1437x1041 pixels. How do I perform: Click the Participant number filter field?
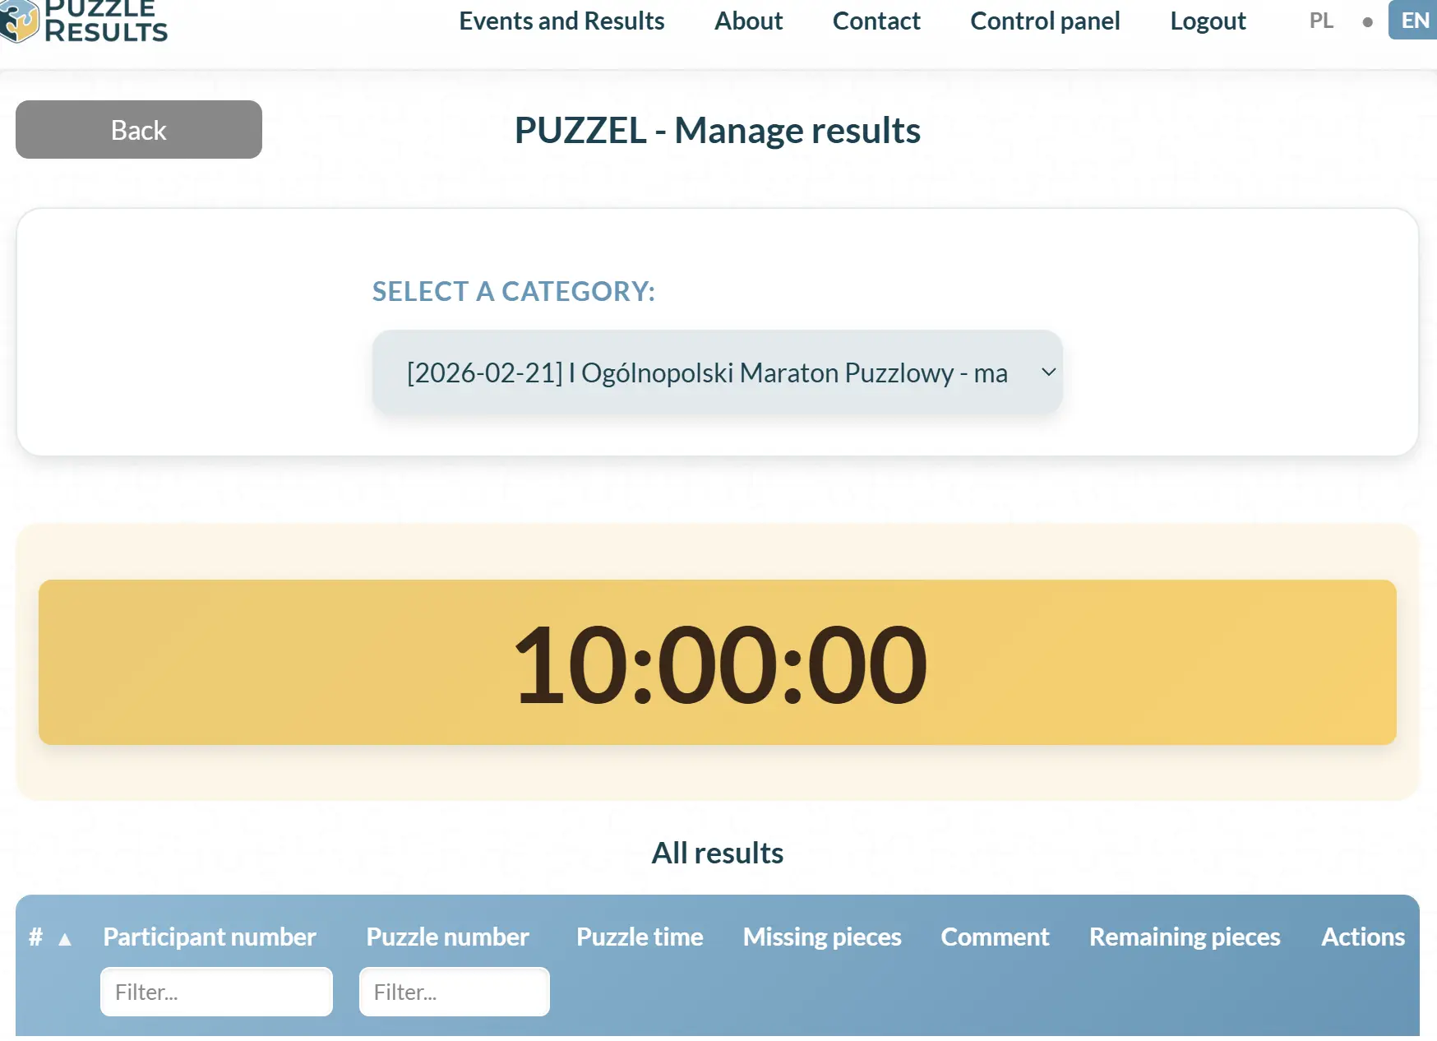point(215,992)
